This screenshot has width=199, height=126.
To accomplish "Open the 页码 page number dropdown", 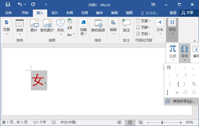I will tap(143, 34).
